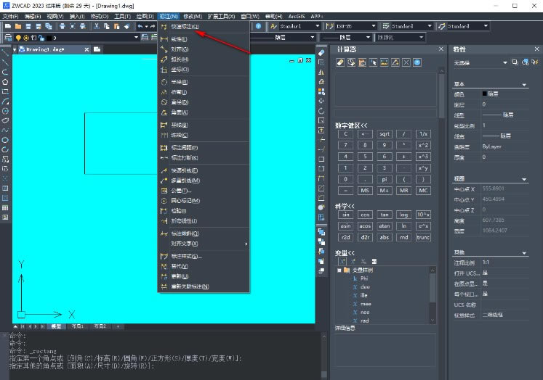
Task: Select the Rectangle draw tool
Action: 5,91
